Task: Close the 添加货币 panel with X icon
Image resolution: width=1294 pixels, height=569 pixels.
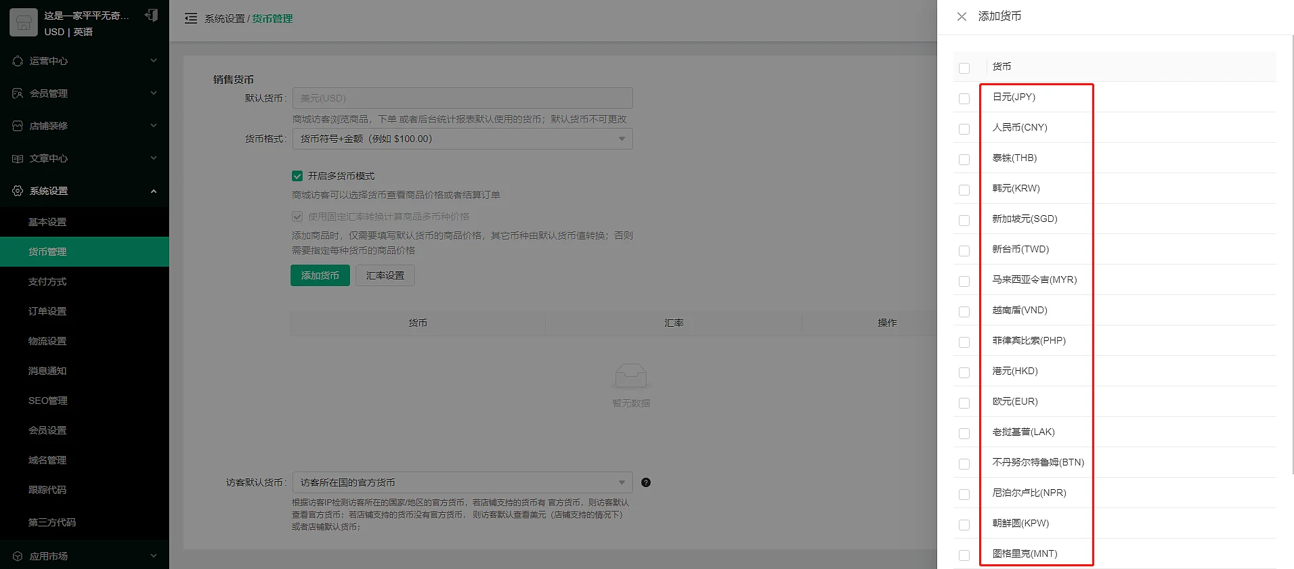Action: (962, 17)
